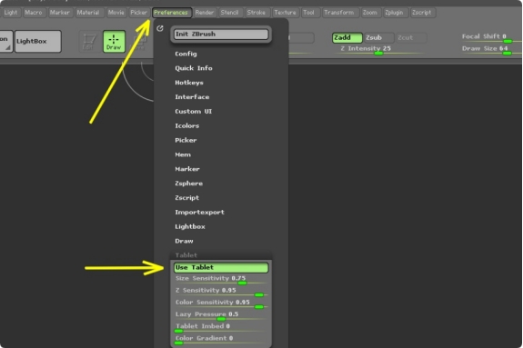Toggle Use Tablet option
The image size is (523, 348).
(221, 267)
